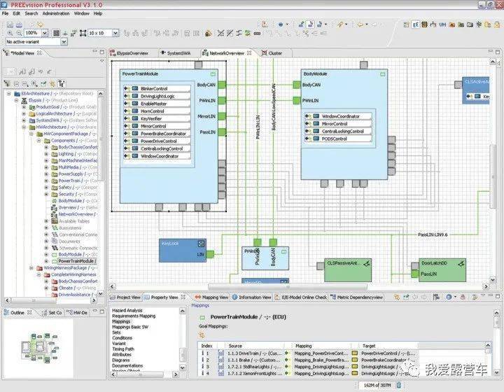Select Attributes in the property list
The height and width of the screenshot is (392, 504).
click(122, 354)
